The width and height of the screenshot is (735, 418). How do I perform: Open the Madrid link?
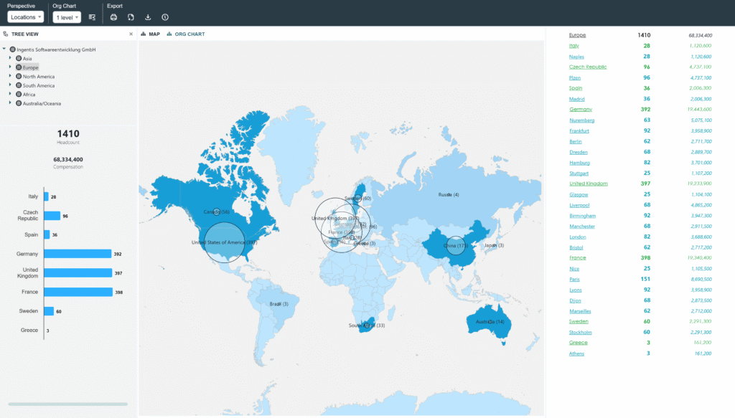click(577, 99)
